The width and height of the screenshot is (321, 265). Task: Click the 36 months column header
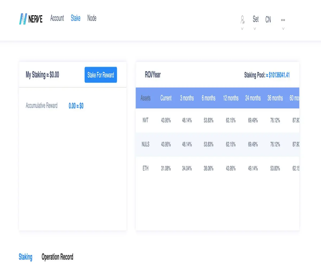[275, 98]
